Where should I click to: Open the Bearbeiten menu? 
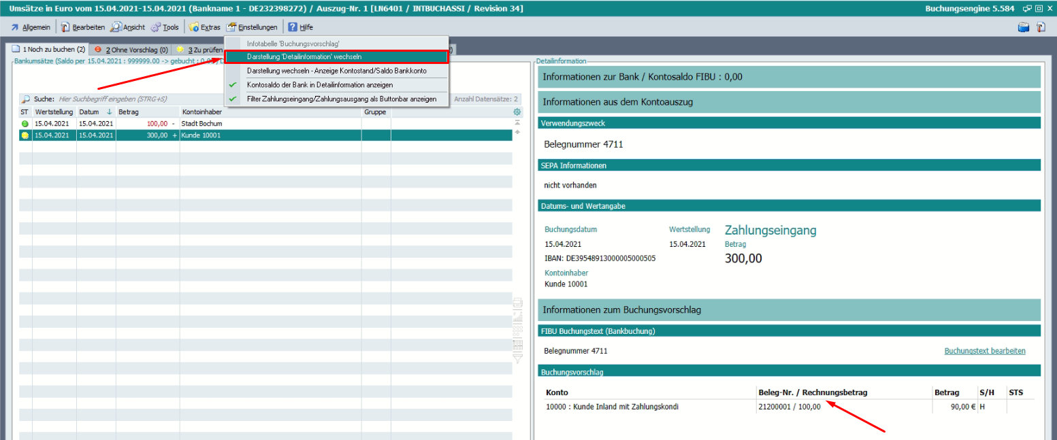click(83, 27)
